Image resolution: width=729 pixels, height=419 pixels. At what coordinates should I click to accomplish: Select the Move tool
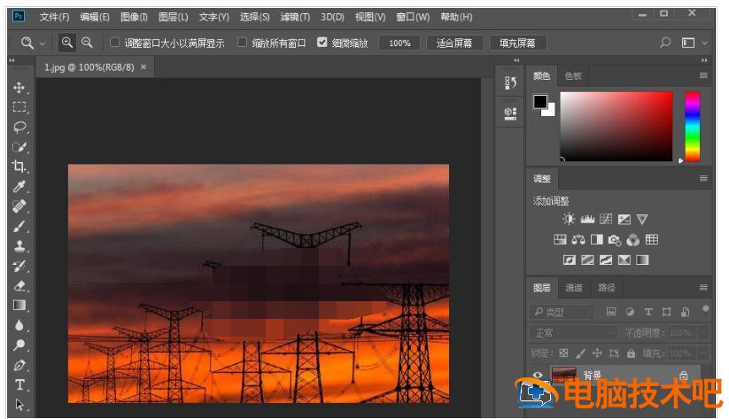(x=19, y=87)
